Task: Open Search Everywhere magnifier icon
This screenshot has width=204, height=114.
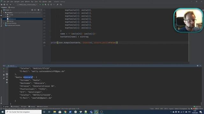Action: tap(61, 4)
